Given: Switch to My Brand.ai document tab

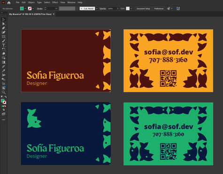Looking at the screenshot, I should (30, 14).
